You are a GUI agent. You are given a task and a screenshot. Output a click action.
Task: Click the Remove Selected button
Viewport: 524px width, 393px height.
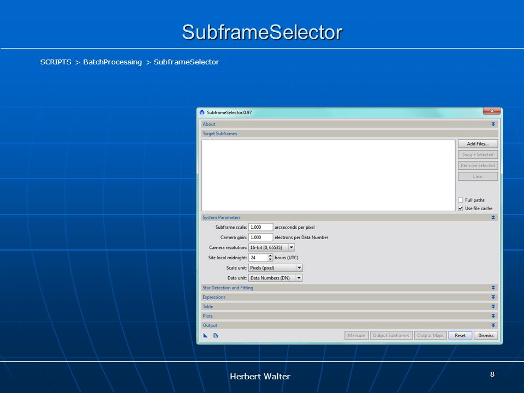[478, 165]
